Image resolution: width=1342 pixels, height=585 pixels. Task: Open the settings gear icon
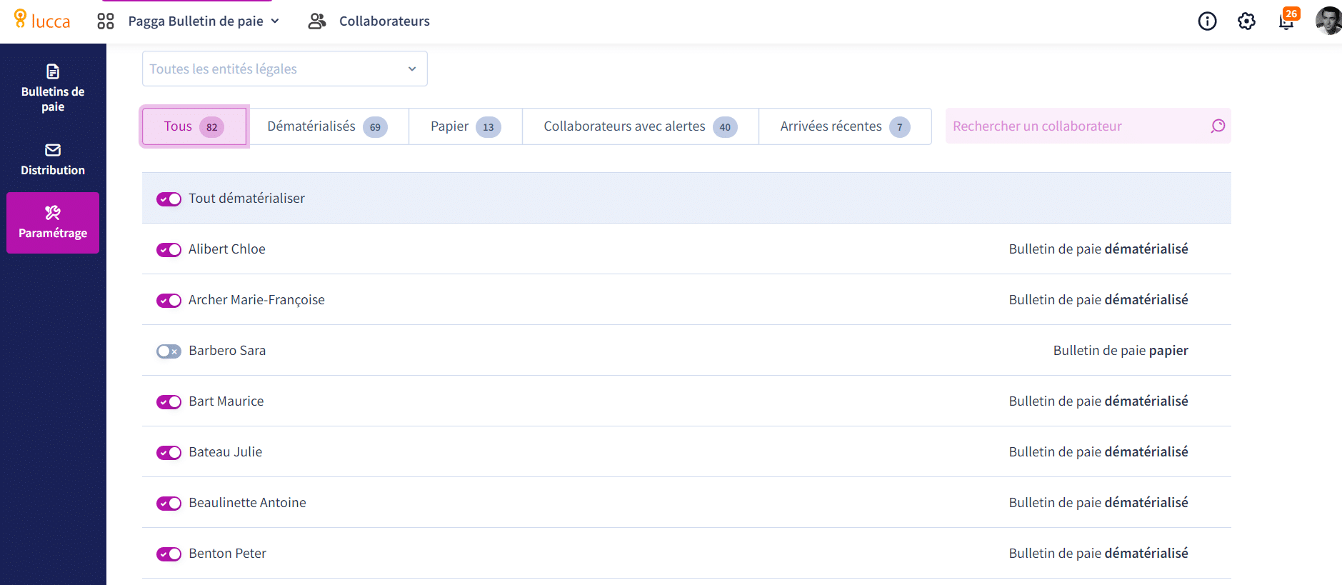point(1246,21)
